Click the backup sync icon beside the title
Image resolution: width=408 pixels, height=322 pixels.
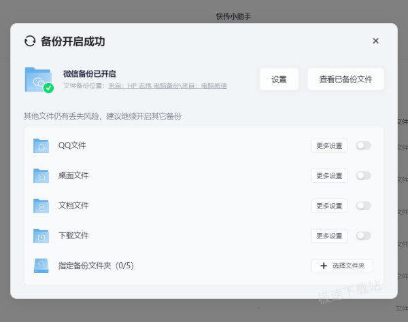[30, 41]
